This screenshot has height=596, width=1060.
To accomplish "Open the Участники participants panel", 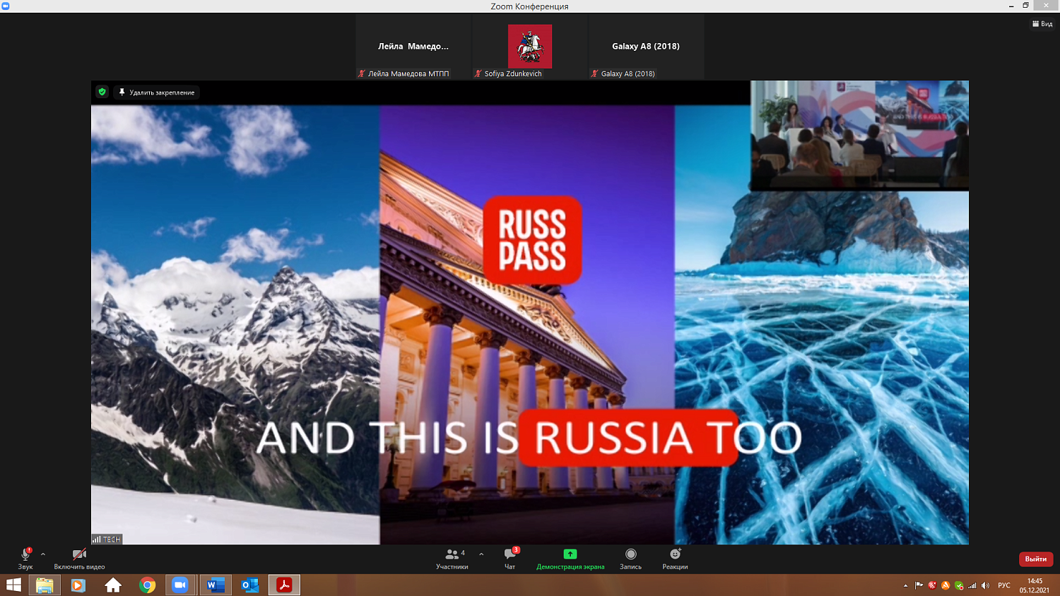I will pos(452,558).
